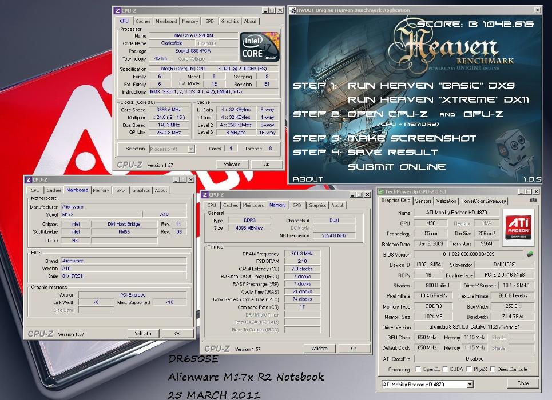Click GPU-Z link in Heaven step 2

(483, 114)
